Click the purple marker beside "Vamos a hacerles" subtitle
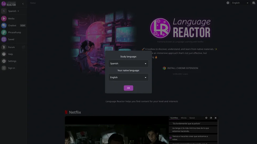The image size is (257, 144). click(171, 138)
